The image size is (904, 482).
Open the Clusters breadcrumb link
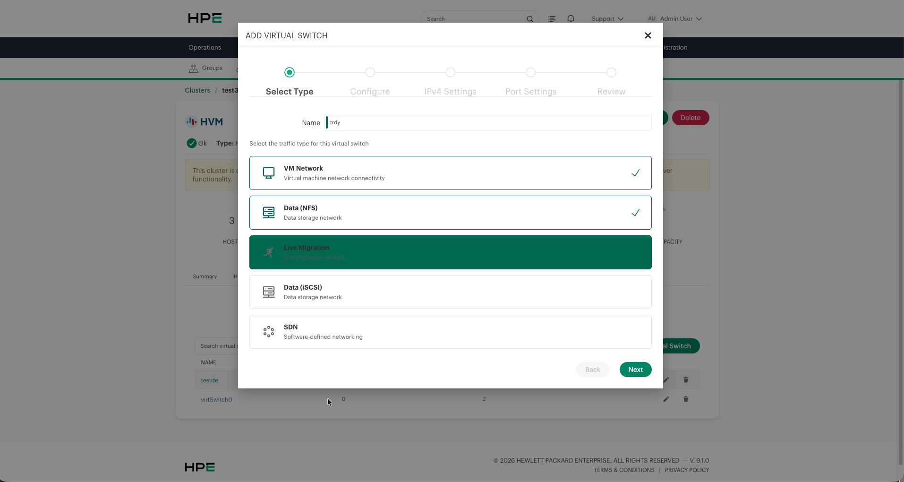[197, 90]
